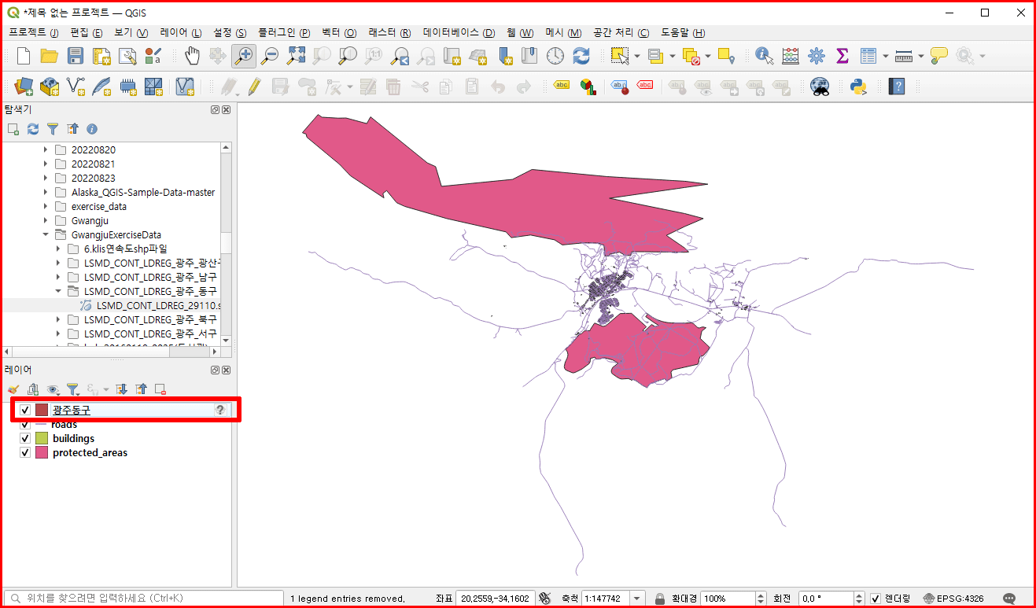Screen dimensions: 1036x608
Task: Refresh the map canvas
Action: pos(581,56)
